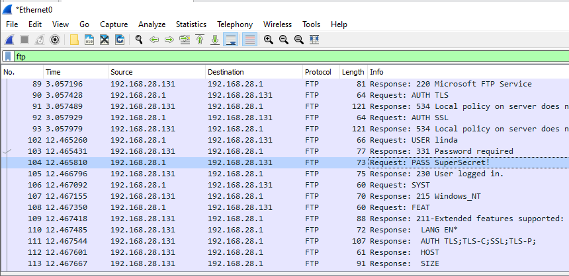Image resolution: width=569 pixels, height=276 pixels.
Task: Go to the previous packet arrow icon
Action: (x=154, y=40)
